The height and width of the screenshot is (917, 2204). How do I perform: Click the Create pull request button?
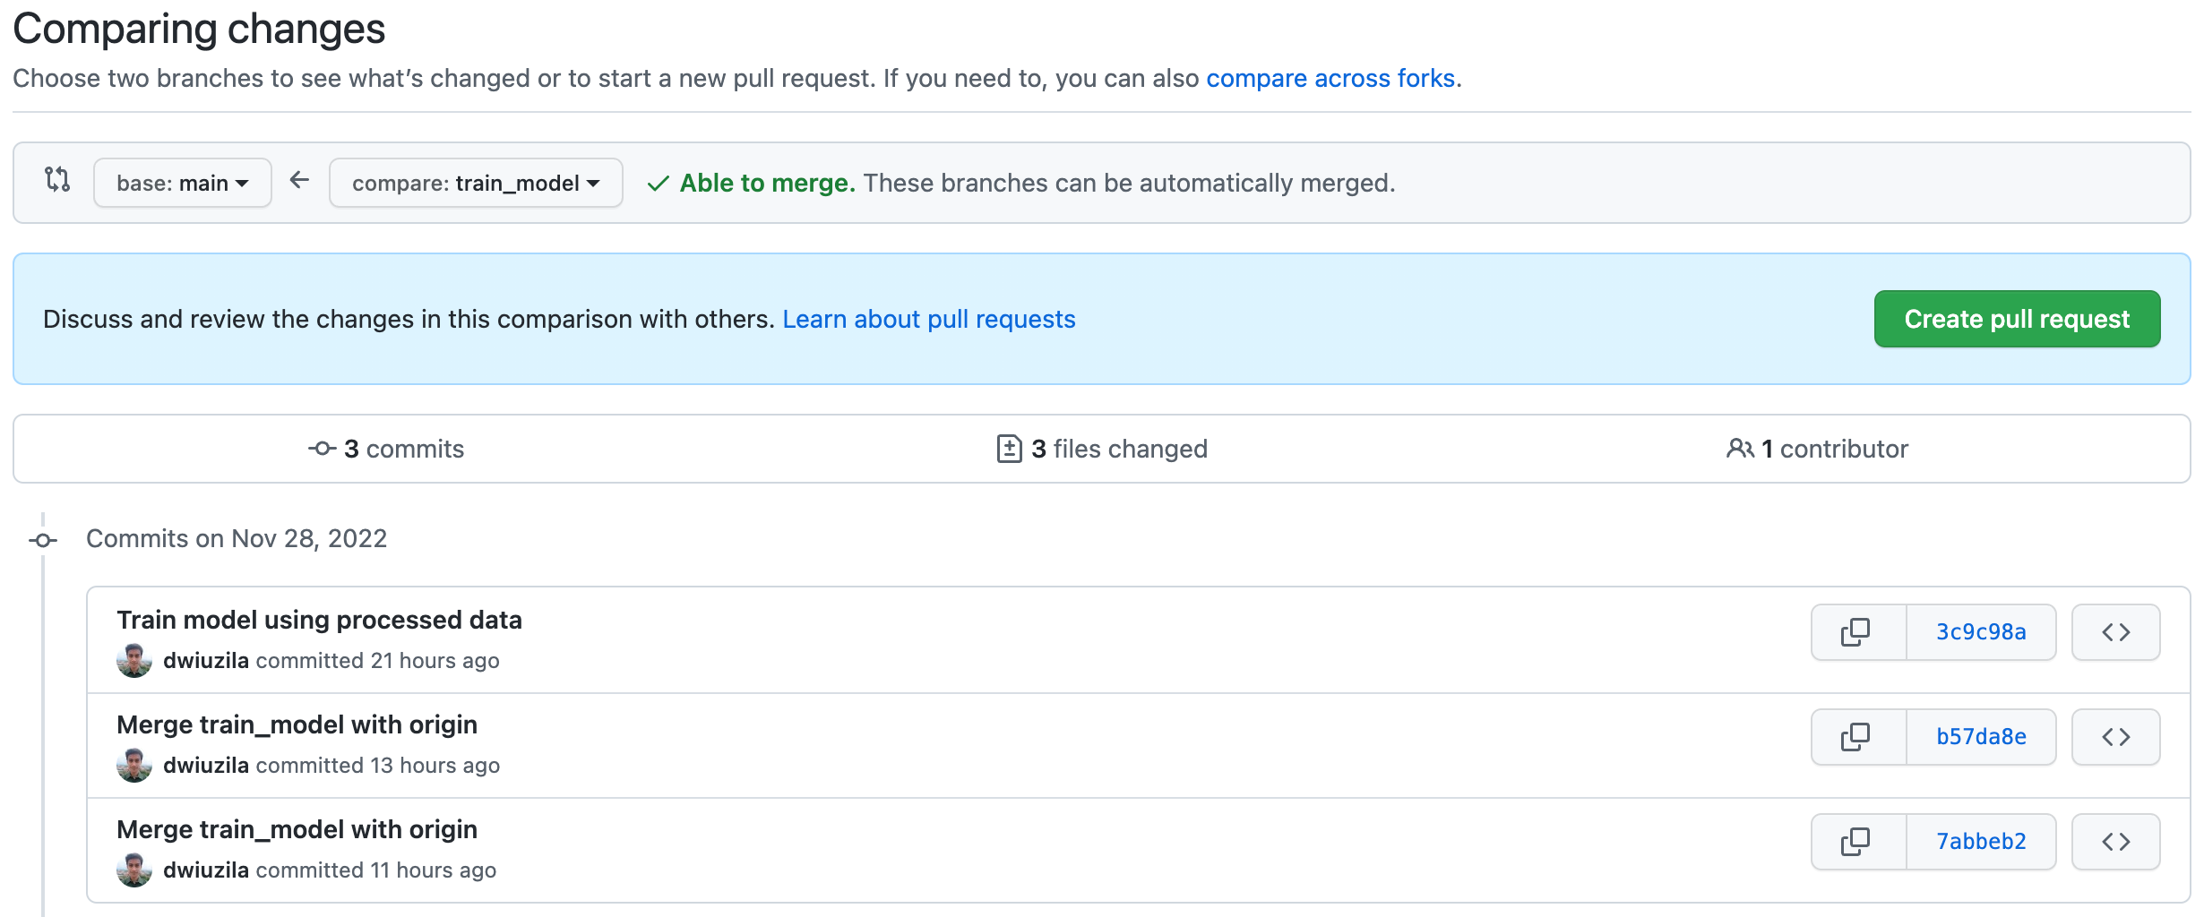(x=2016, y=319)
